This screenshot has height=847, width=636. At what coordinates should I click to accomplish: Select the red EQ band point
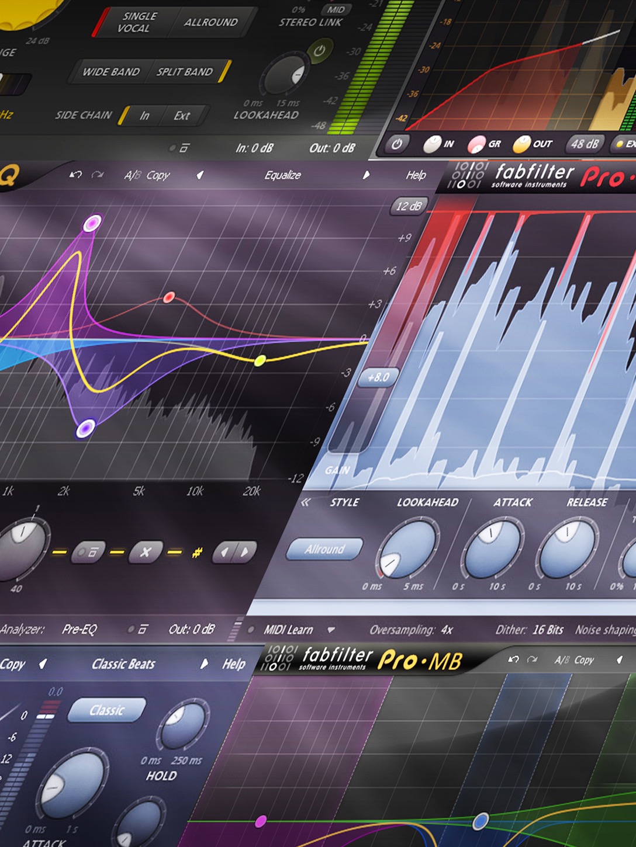[x=169, y=297]
